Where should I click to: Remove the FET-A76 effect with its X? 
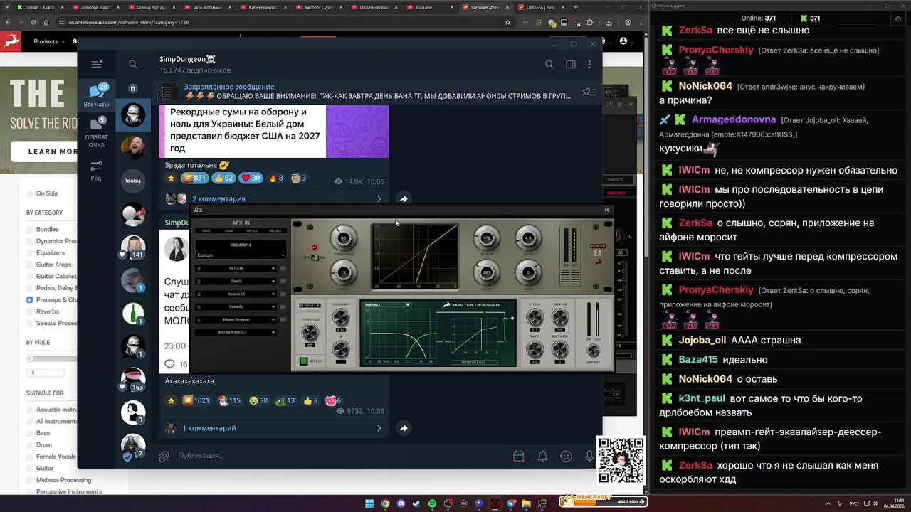tap(199, 269)
